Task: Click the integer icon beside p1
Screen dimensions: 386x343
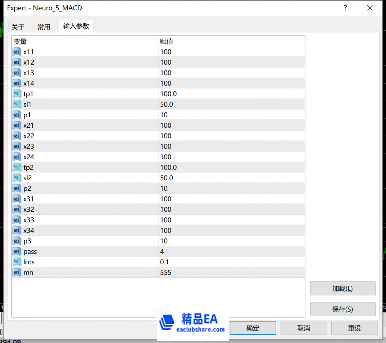Action: coord(17,115)
